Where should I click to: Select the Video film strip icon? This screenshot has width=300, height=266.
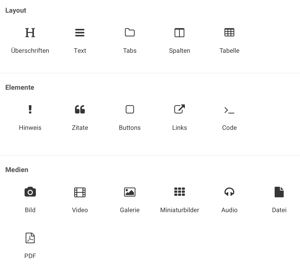(x=80, y=192)
